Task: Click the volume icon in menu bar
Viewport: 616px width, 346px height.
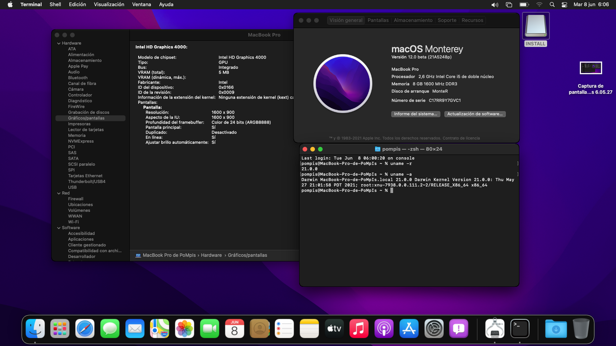Action: coord(495,4)
